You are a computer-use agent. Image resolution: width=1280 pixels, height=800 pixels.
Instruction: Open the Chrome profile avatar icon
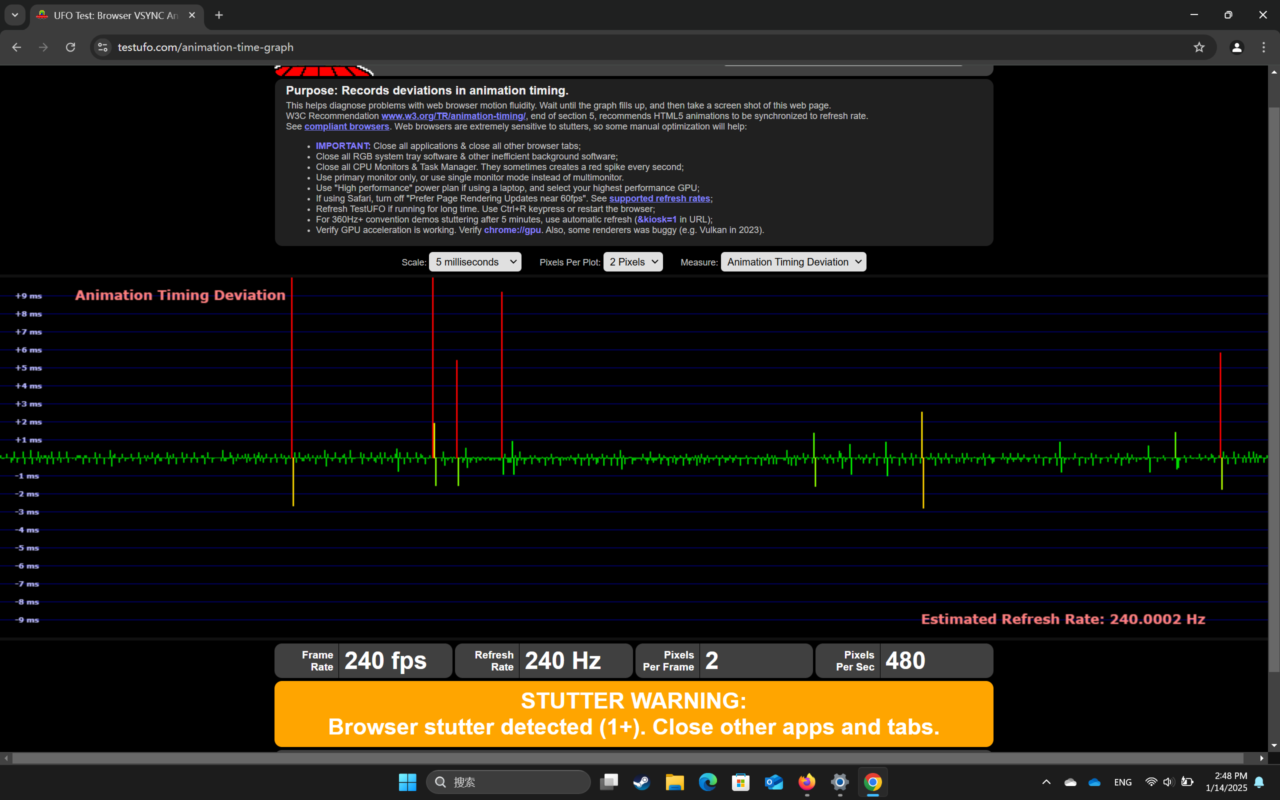tap(1236, 47)
